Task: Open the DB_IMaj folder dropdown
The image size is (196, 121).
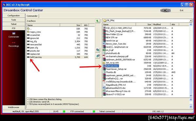Action: click(191, 20)
